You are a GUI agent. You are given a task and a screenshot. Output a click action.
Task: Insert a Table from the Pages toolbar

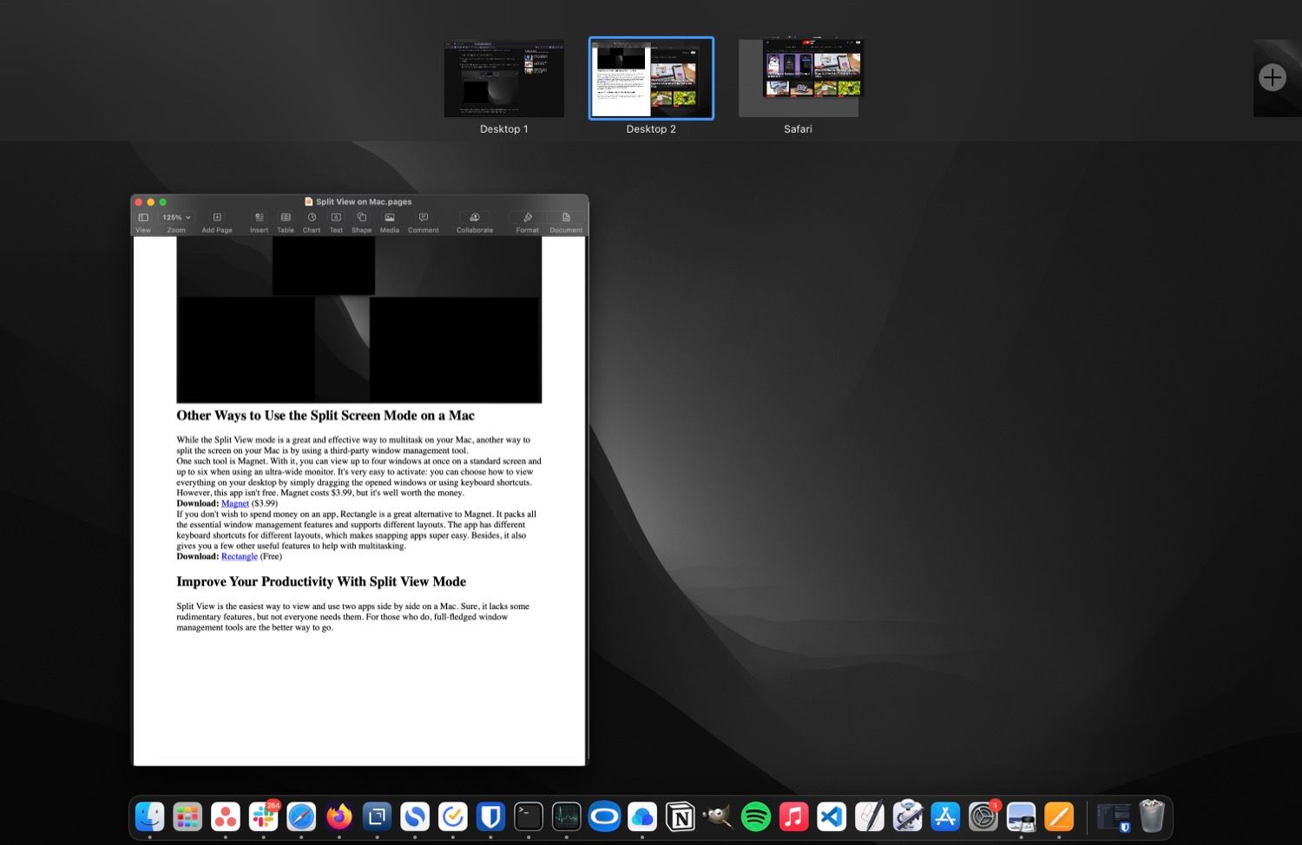point(285,219)
